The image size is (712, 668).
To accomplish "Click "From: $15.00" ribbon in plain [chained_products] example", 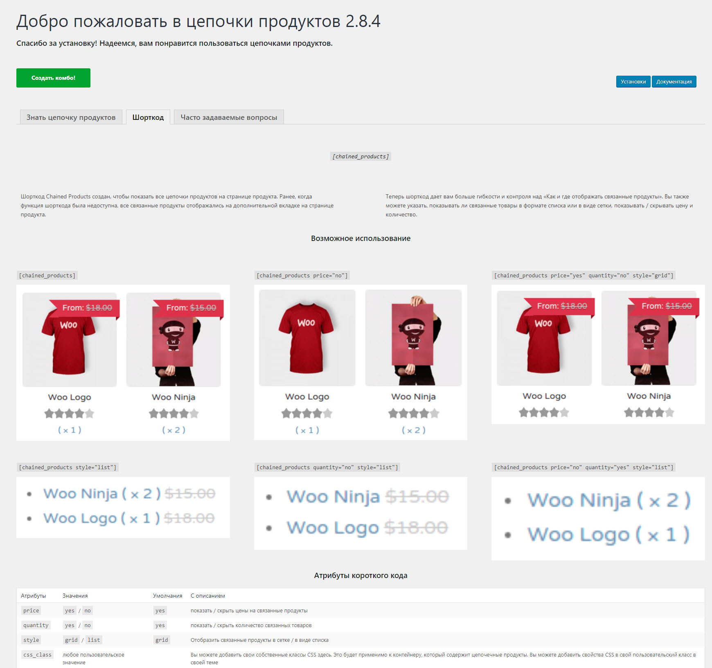I will click(x=189, y=308).
